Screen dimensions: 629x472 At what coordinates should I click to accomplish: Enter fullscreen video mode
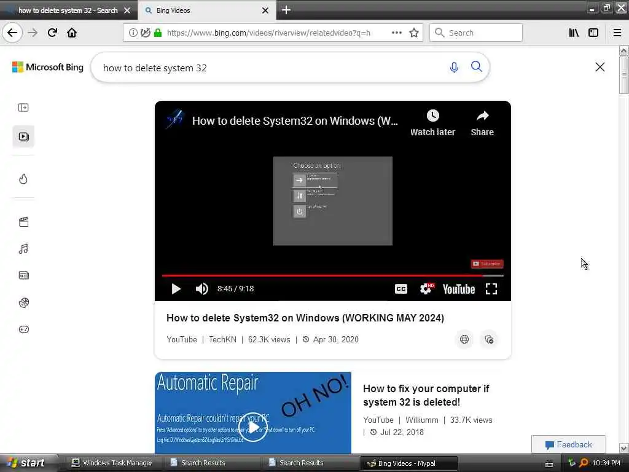coord(491,289)
